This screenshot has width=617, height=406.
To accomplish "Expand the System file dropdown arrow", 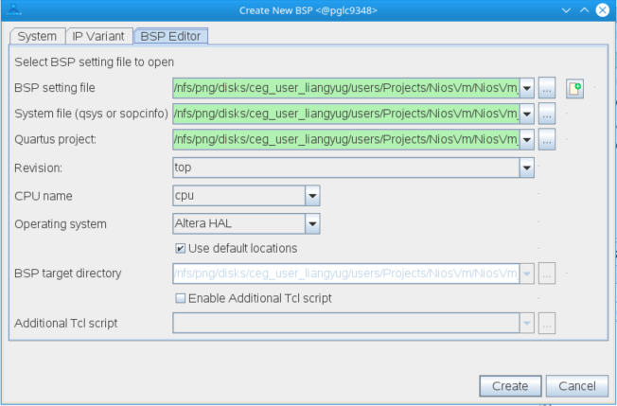I will tap(527, 115).
